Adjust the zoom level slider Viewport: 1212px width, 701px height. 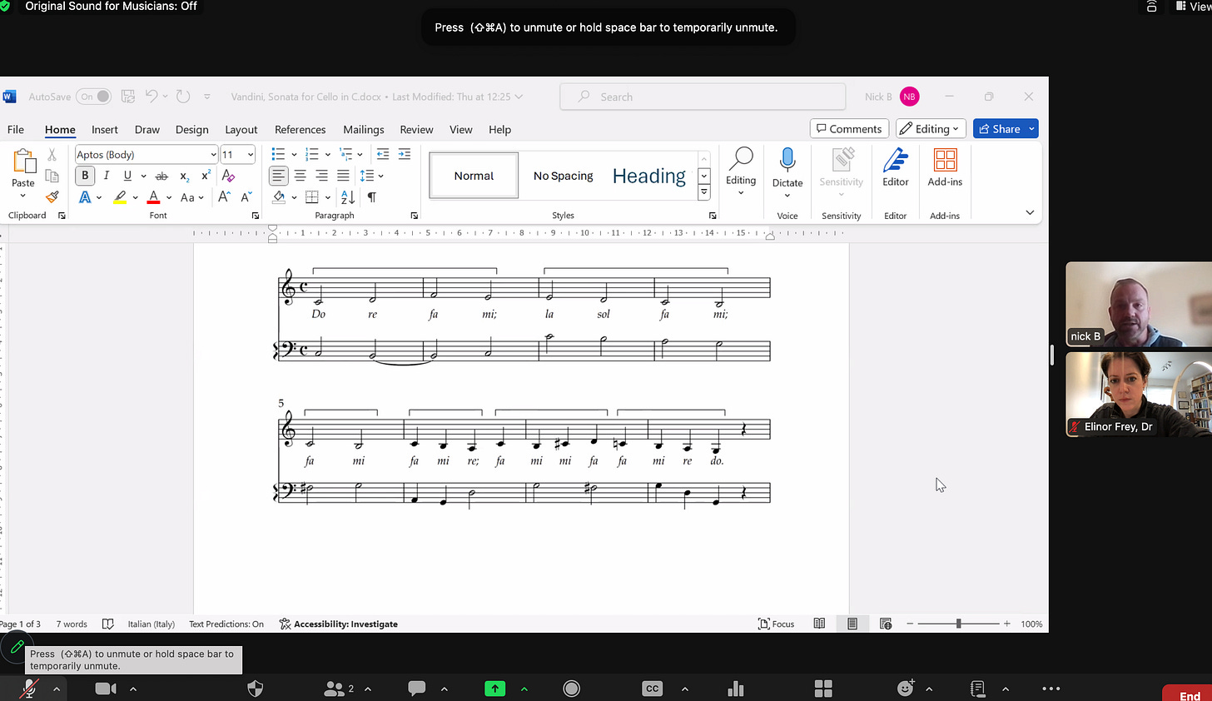(x=958, y=624)
